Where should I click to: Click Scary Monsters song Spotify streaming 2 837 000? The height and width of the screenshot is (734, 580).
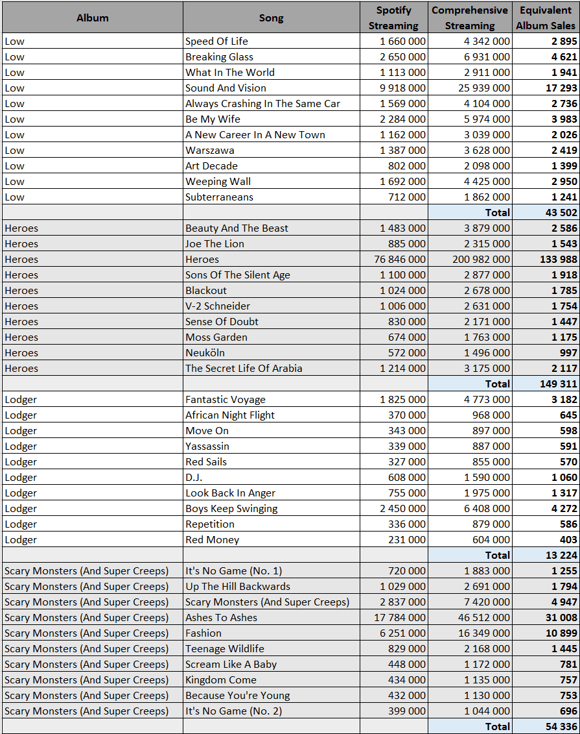point(394,602)
